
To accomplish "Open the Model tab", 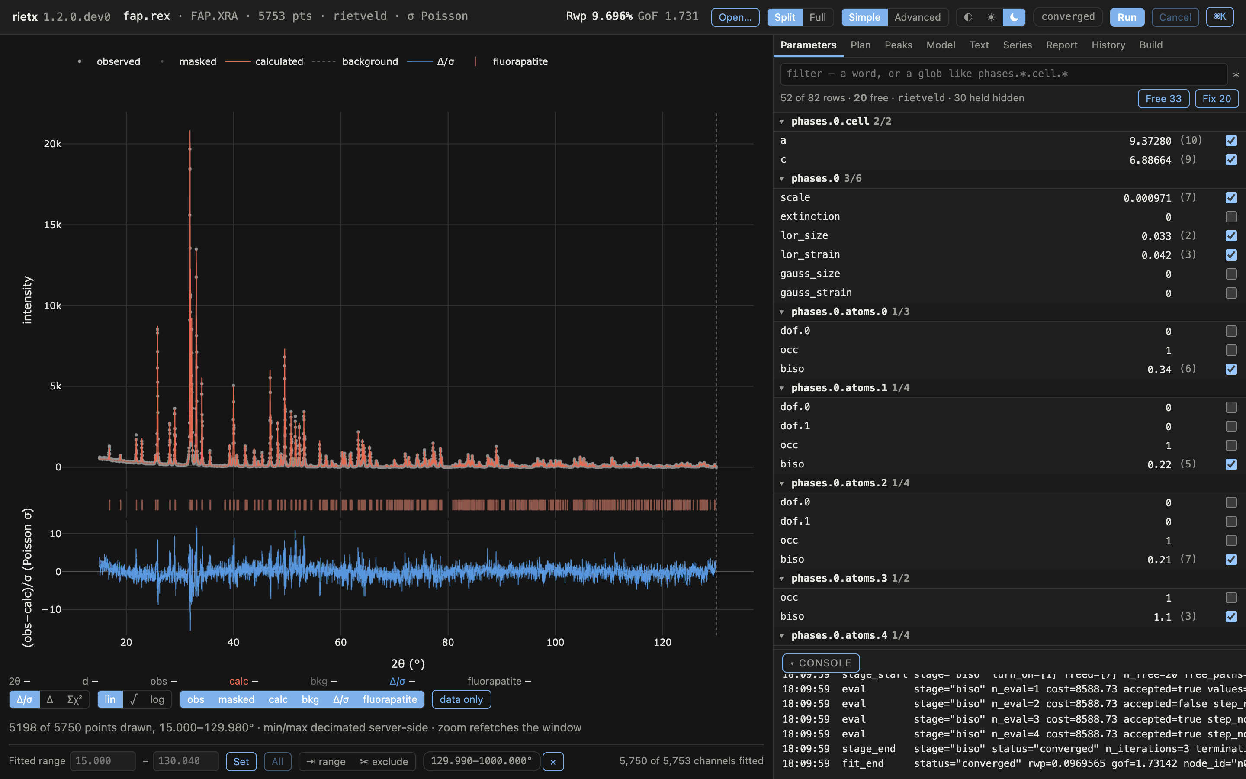I will pyautogui.click(x=941, y=45).
